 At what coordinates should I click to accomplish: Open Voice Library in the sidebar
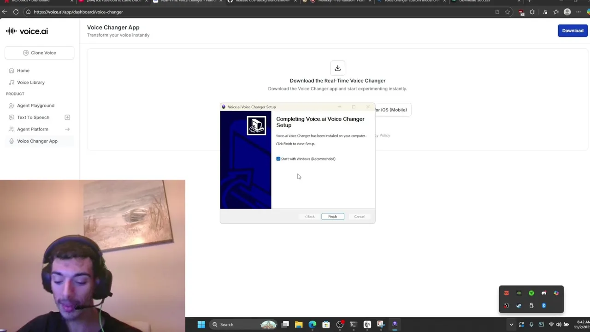(31, 82)
